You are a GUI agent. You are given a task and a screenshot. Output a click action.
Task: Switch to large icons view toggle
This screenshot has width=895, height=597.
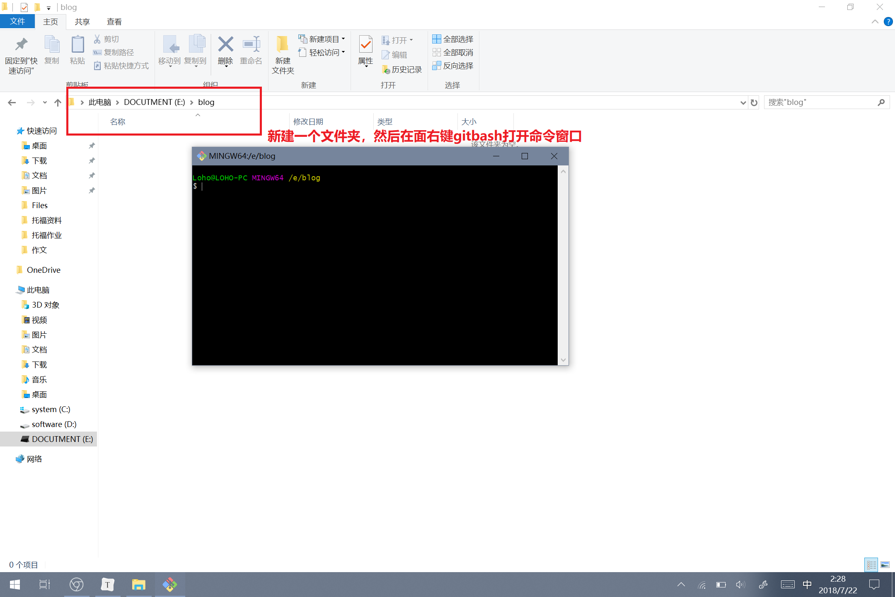click(885, 565)
